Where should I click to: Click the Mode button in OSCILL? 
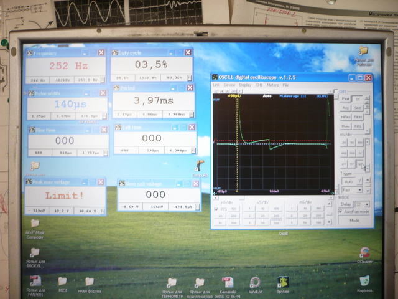(353, 221)
